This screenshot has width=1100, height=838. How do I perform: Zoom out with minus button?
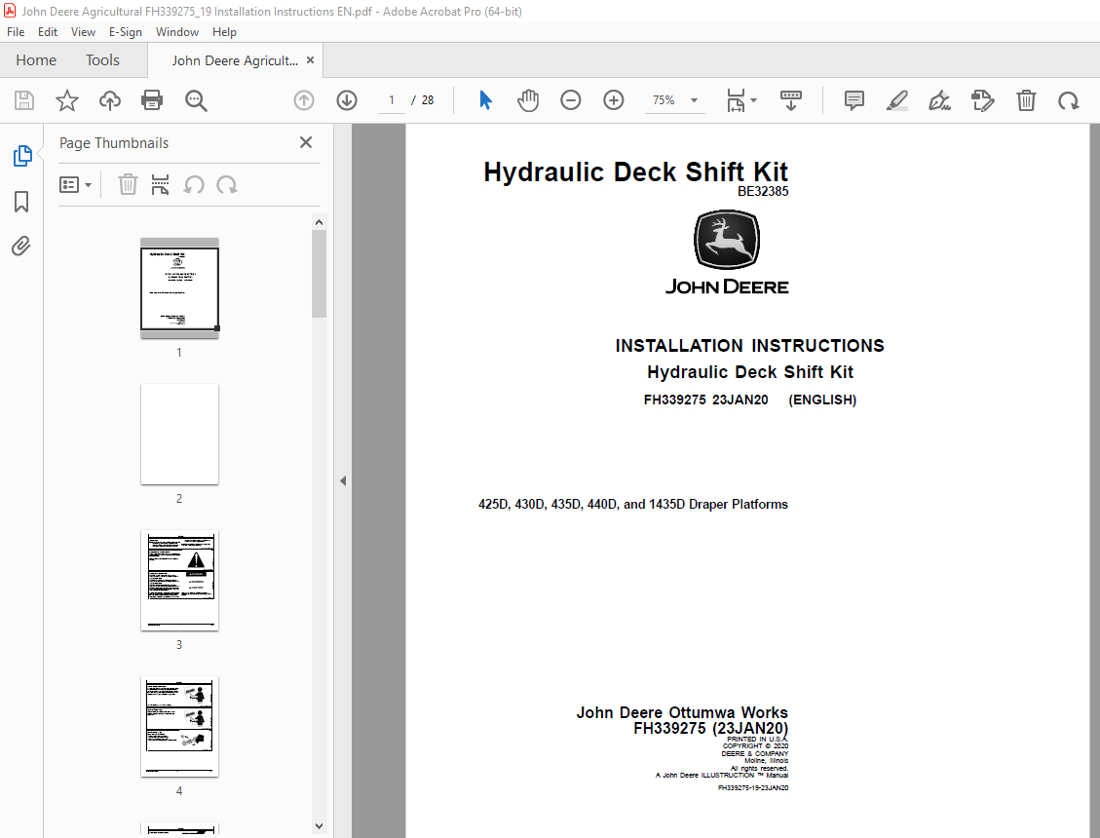click(570, 100)
